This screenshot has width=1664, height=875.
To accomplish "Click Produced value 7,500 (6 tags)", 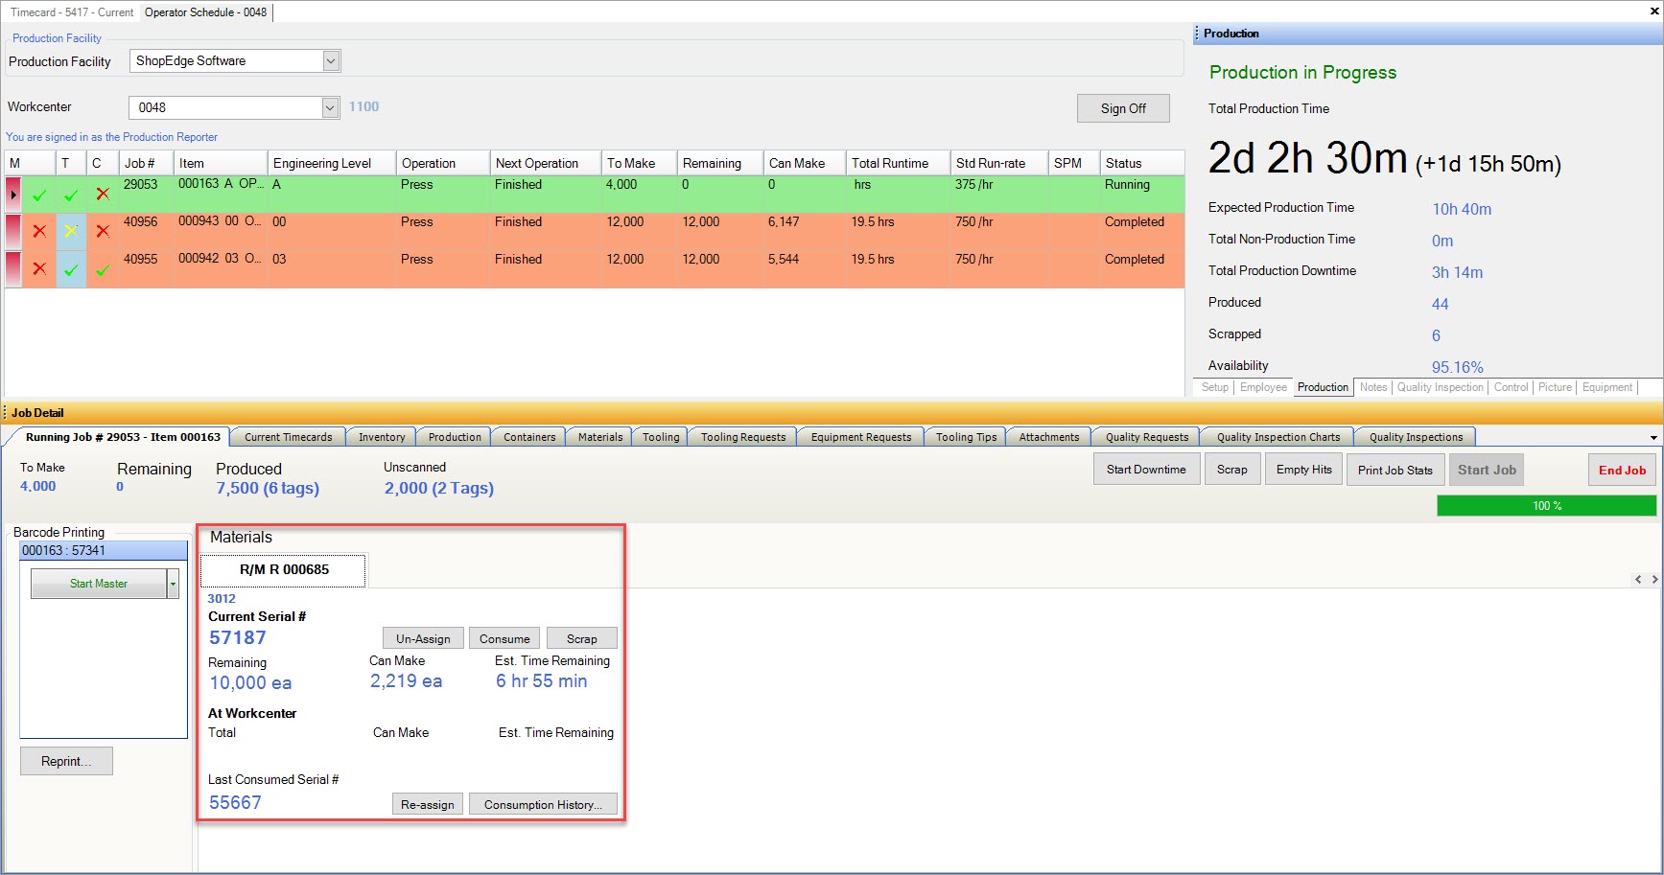I will pos(268,488).
